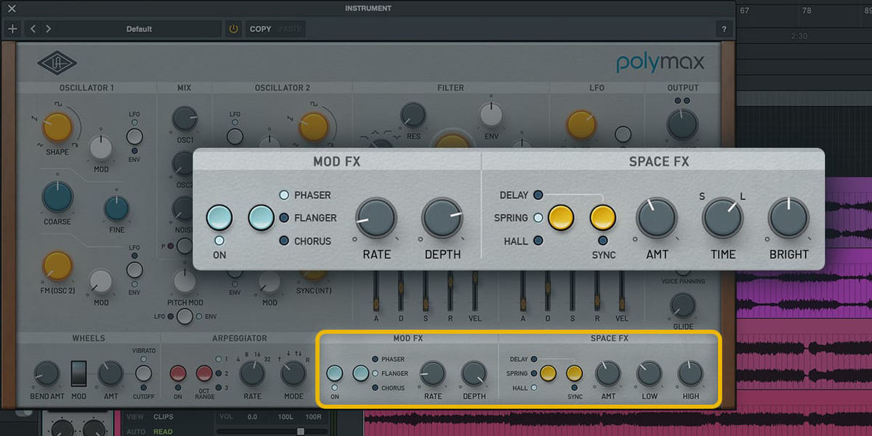Image resolution: width=872 pixels, height=436 pixels.
Task: Click the BEND AMT knob in WHEELS
Action: 47,374
